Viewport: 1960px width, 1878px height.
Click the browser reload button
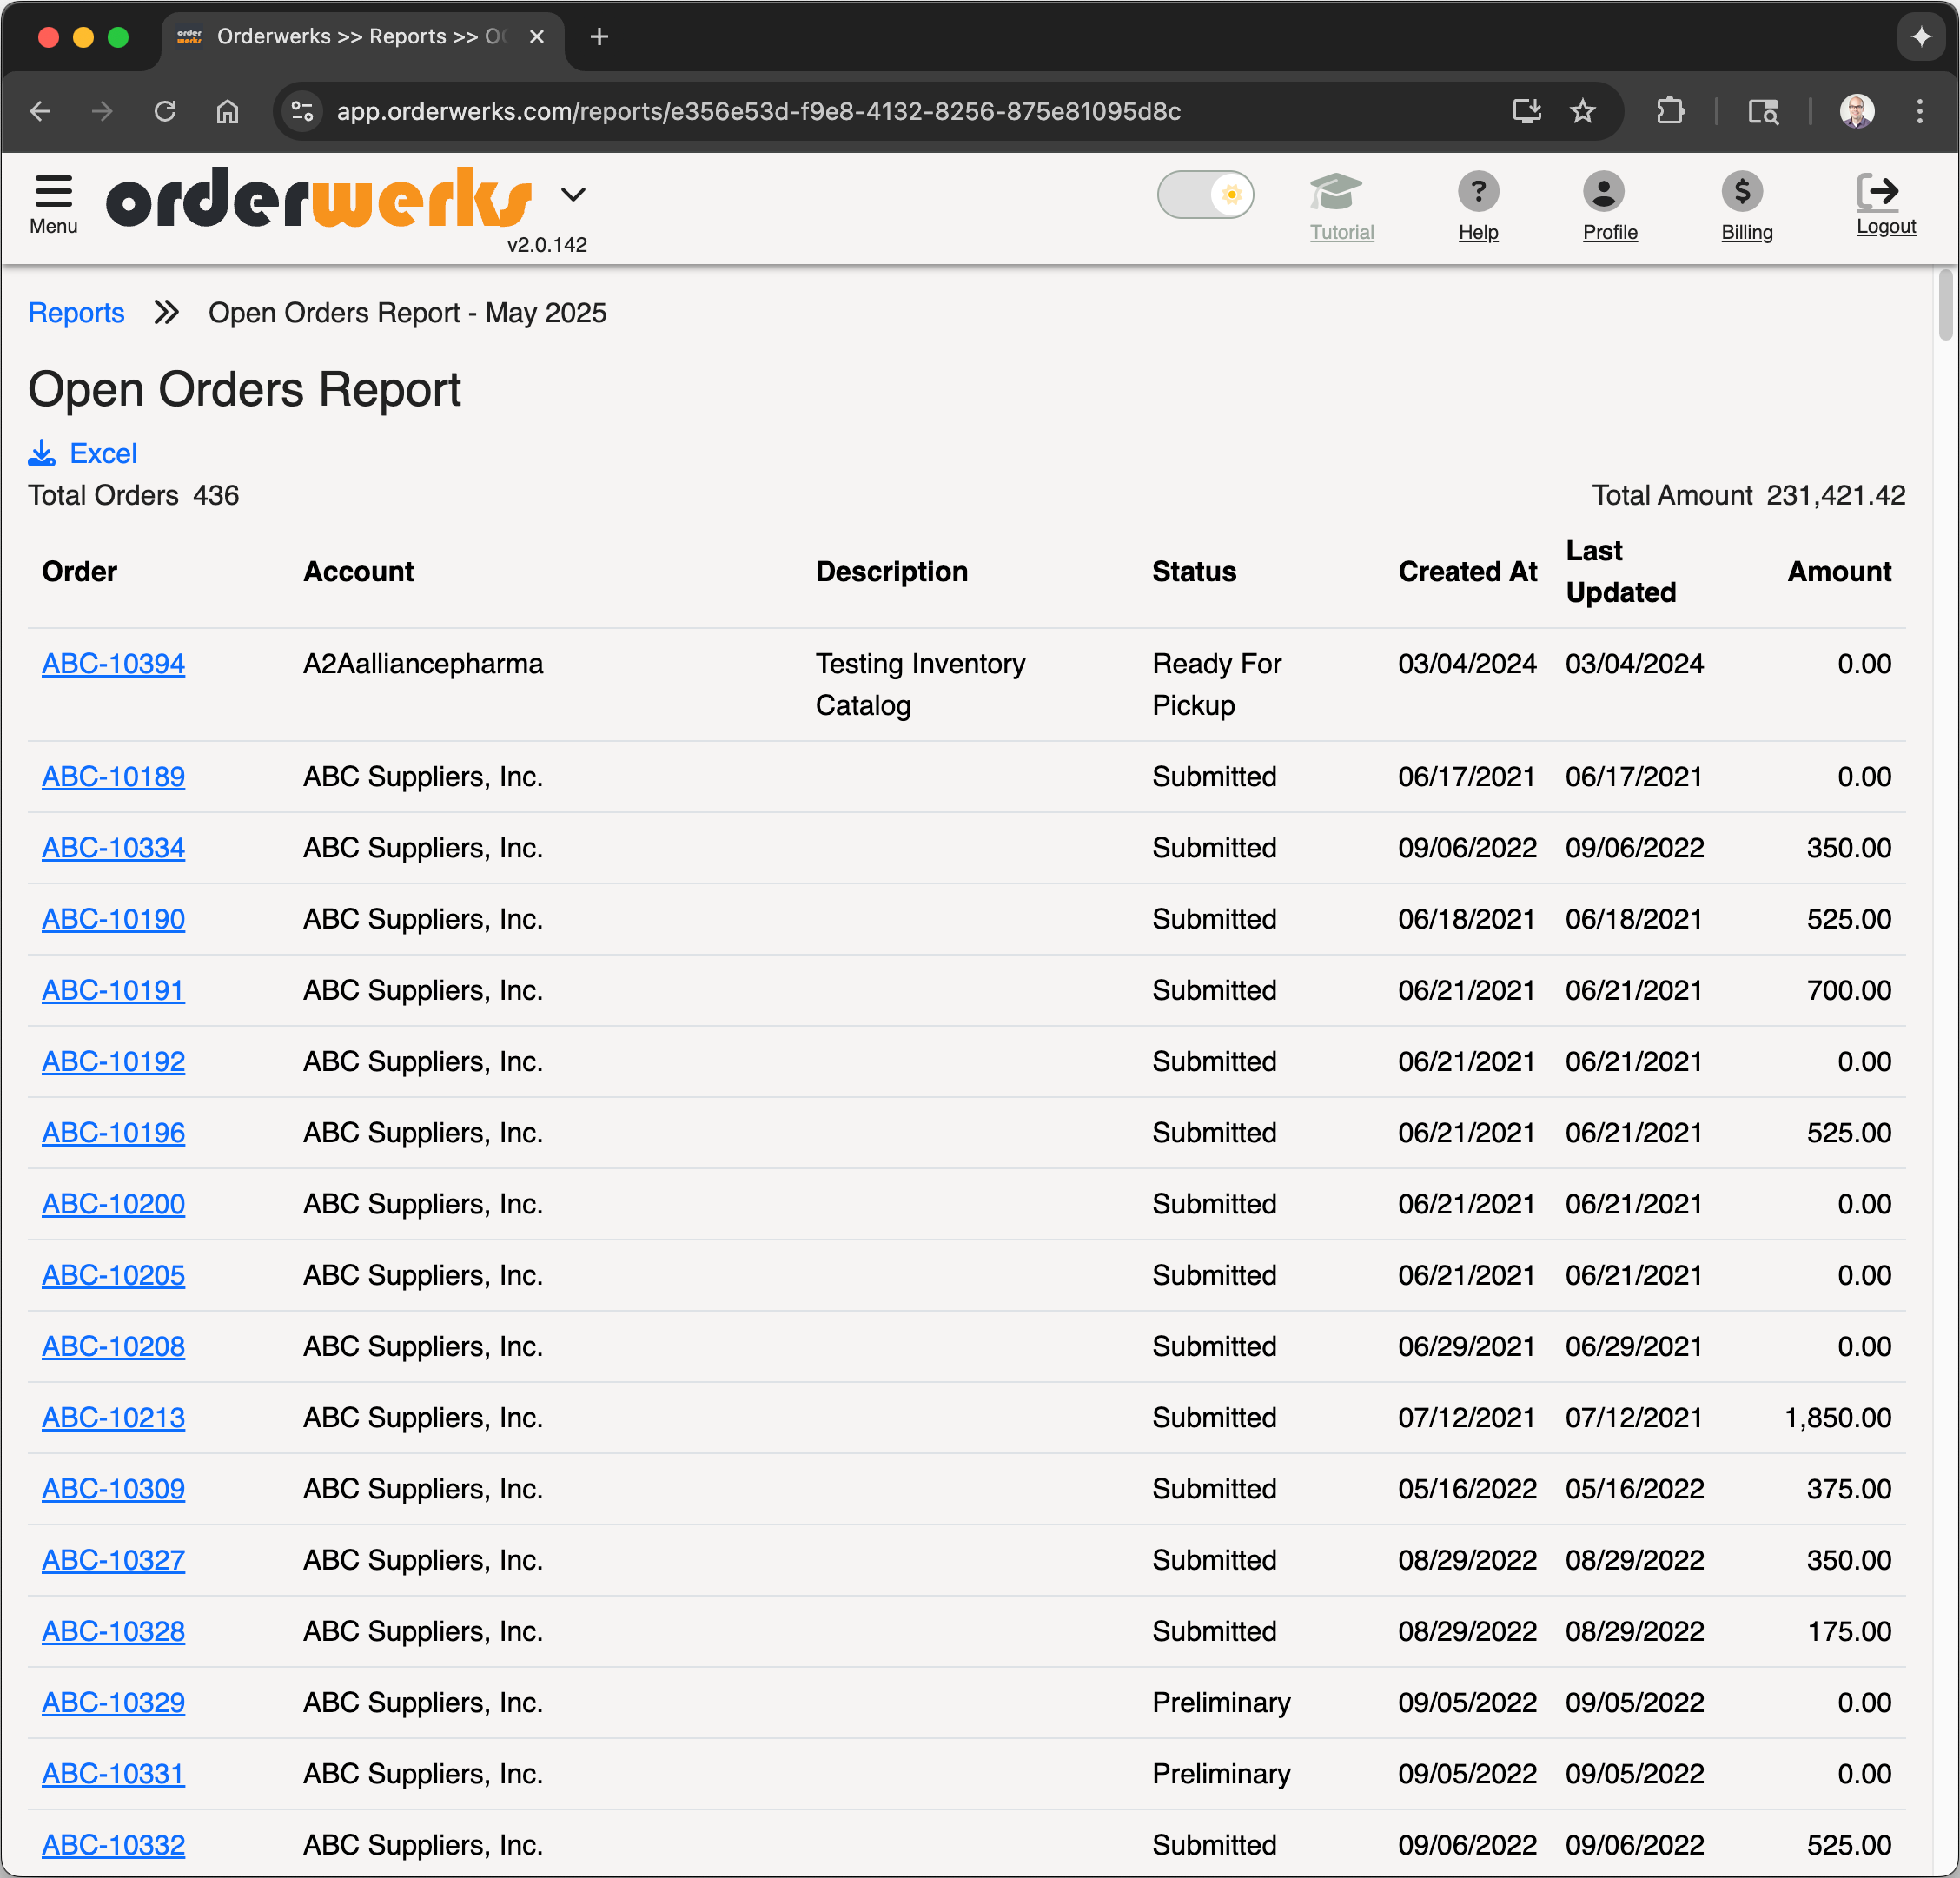click(166, 111)
